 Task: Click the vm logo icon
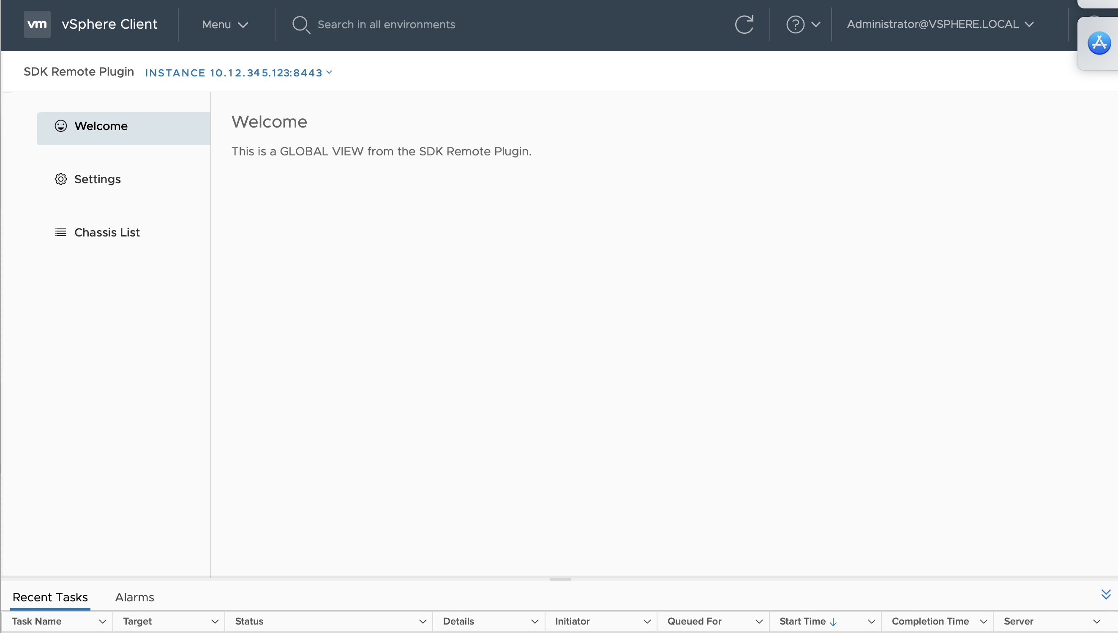click(37, 24)
